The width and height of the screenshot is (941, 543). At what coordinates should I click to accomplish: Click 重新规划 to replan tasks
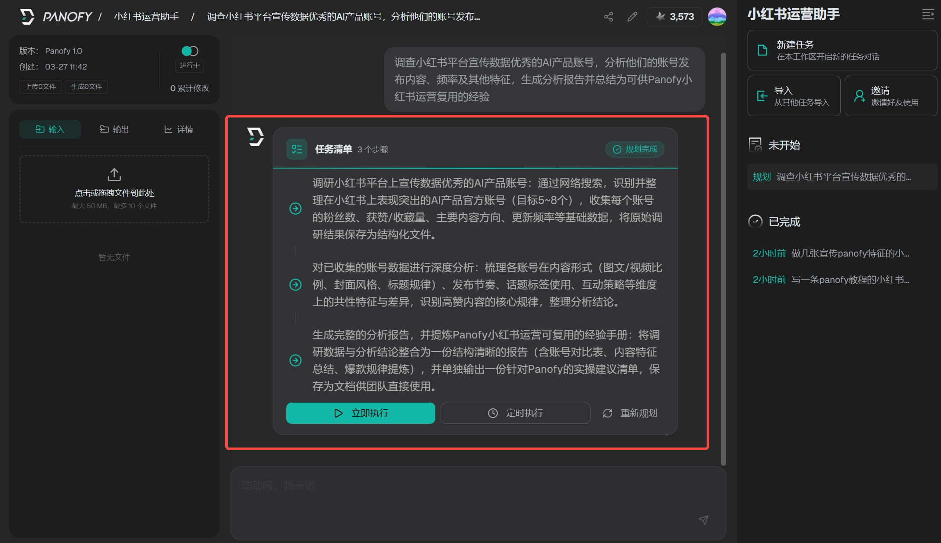pyautogui.click(x=630, y=413)
